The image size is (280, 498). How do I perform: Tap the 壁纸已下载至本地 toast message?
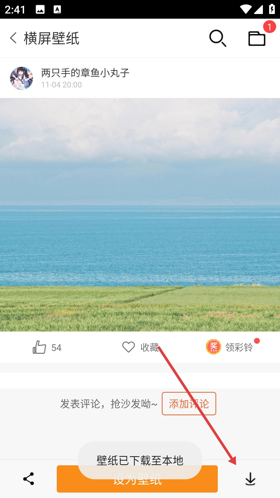point(140,460)
